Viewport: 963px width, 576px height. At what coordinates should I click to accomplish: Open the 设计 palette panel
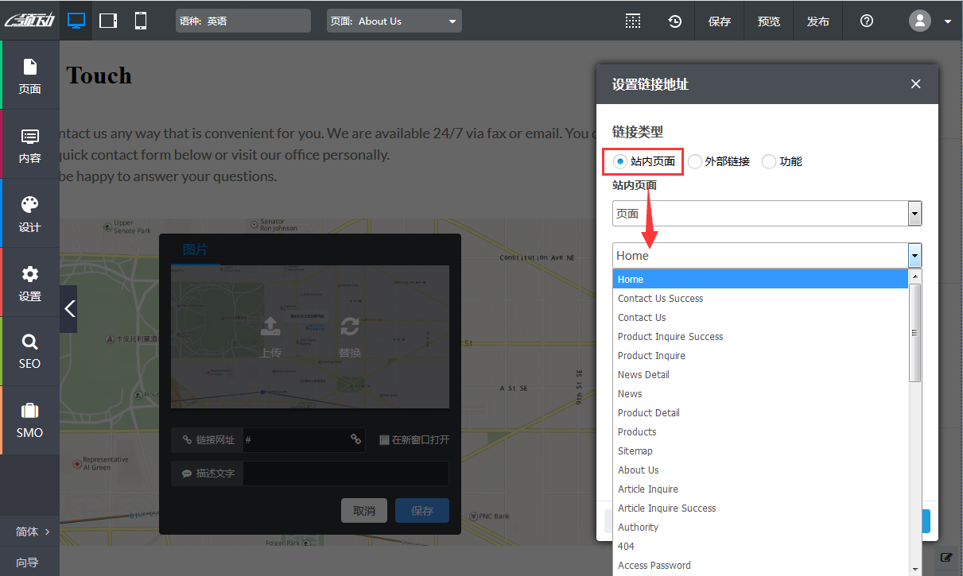[x=29, y=214]
